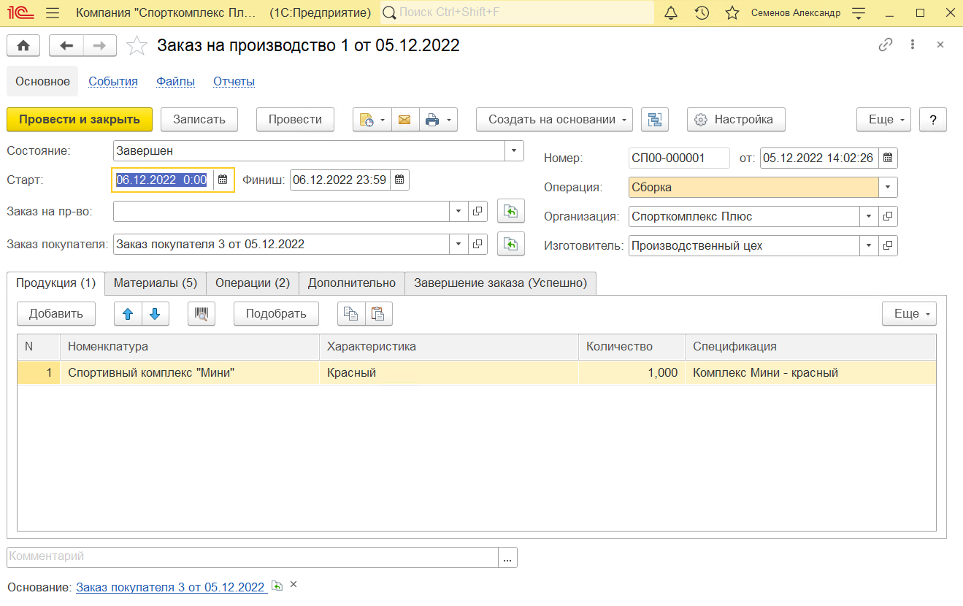Open the Организация reference form icon
The image size is (963, 606).
coord(888,216)
